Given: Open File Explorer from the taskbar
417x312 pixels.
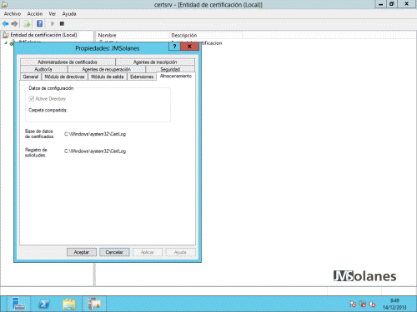Looking at the screenshot, I should 69,304.
